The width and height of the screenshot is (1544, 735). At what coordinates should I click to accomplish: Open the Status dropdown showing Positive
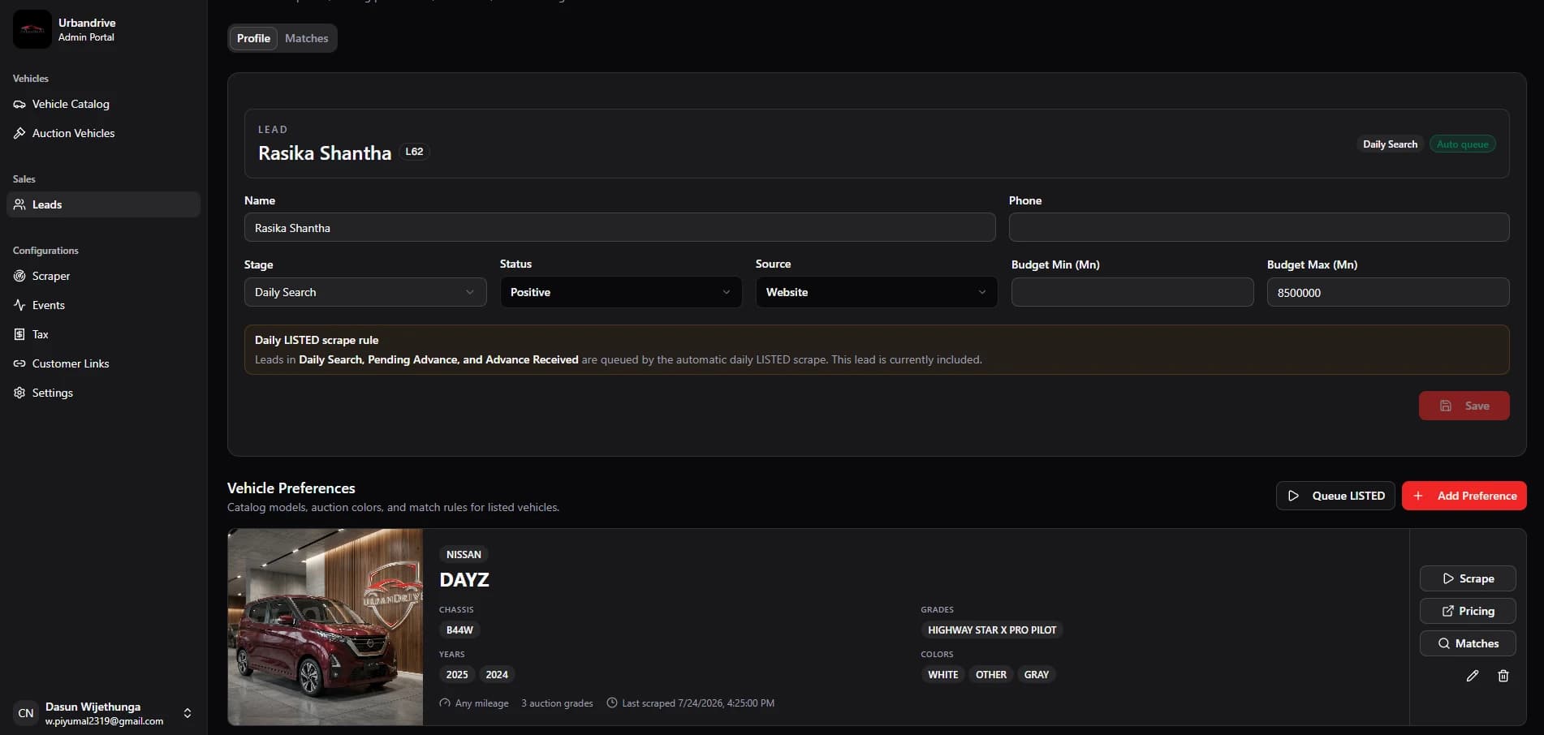pyautogui.click(x=621, y=292)
